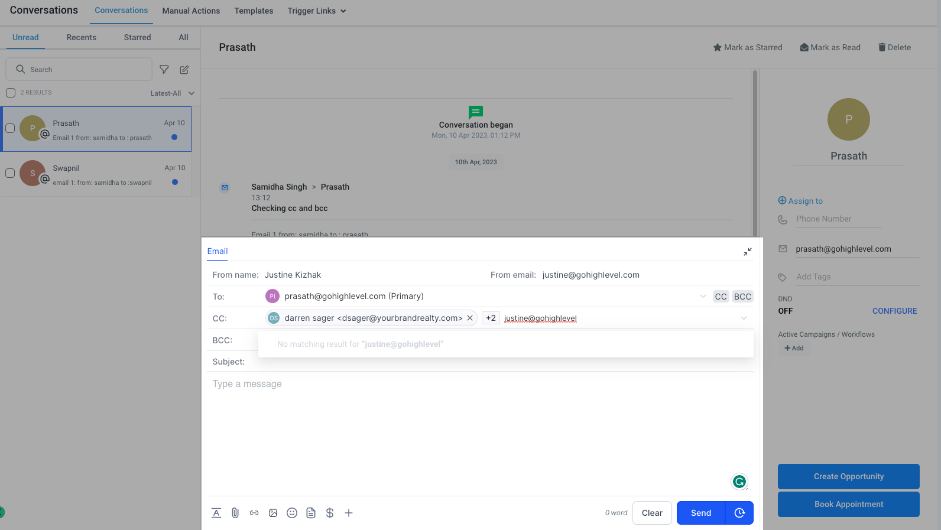Open the Latest-All sort dropdown
This screenshot has width=941, height=530.
point(172,93)
